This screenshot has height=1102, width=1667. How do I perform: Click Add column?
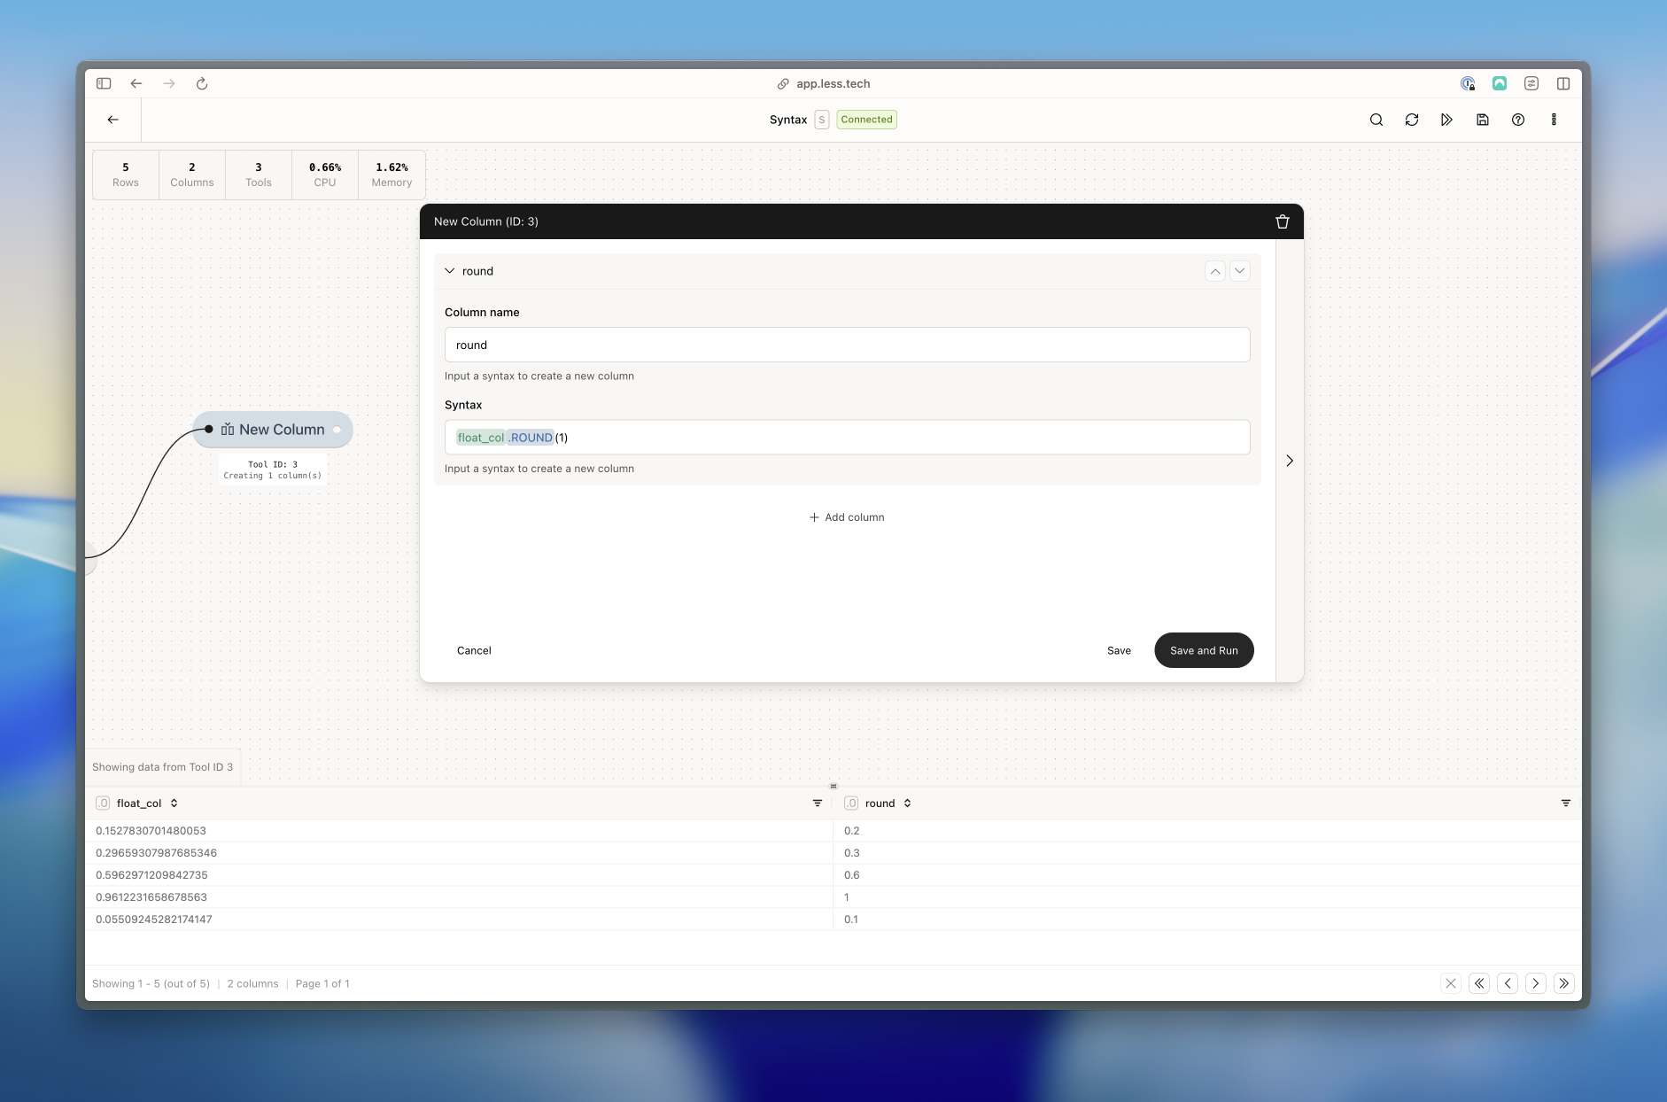[847, 517]
